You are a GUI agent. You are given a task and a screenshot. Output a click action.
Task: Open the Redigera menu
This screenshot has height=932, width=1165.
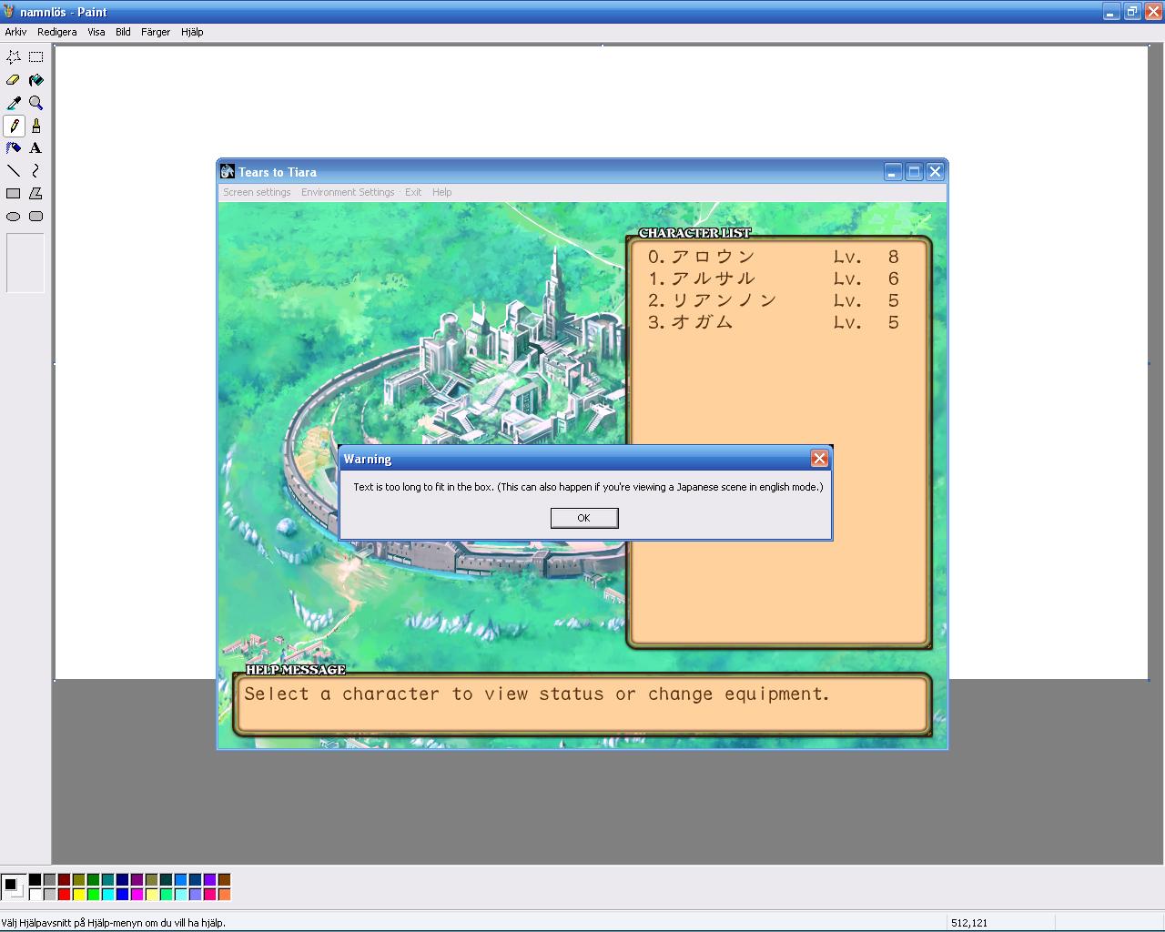tap(57, 32)
